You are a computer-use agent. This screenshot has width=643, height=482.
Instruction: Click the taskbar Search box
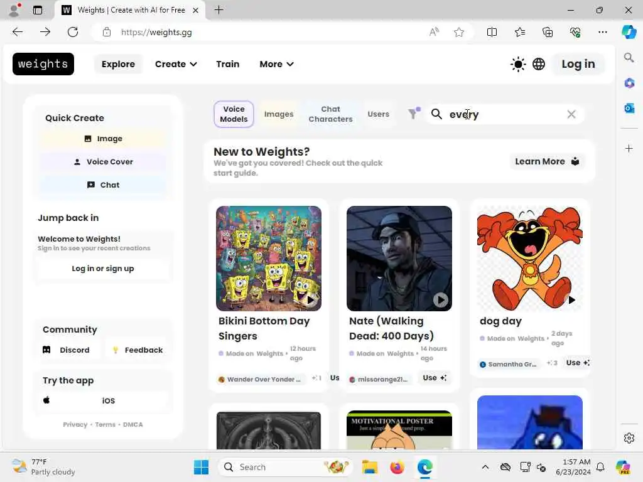point(286,467)
